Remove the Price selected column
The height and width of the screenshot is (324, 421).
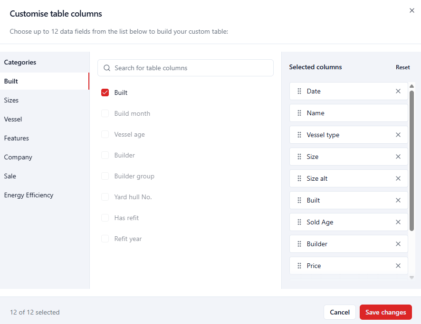[x=398, y=266]
